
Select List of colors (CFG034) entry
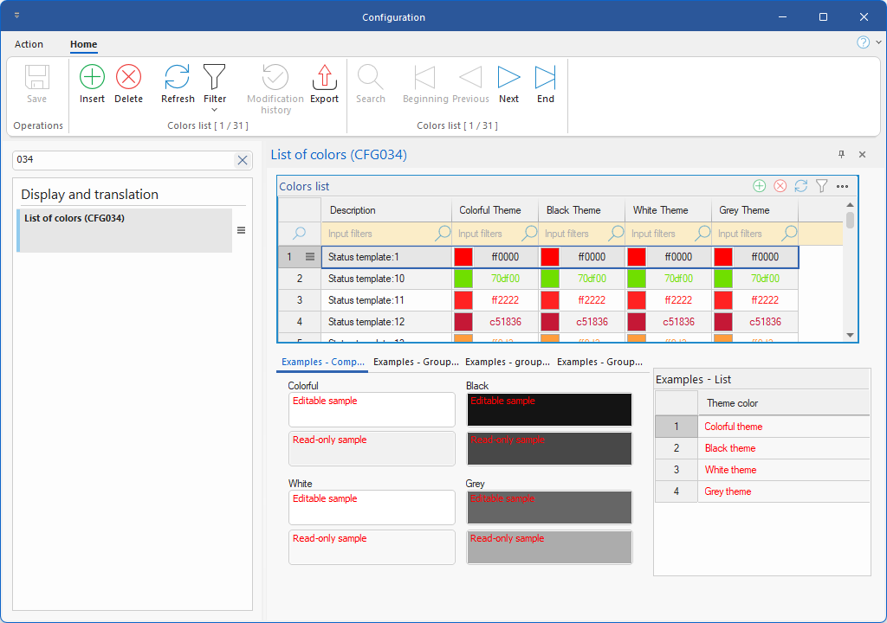tap(124, 230)
